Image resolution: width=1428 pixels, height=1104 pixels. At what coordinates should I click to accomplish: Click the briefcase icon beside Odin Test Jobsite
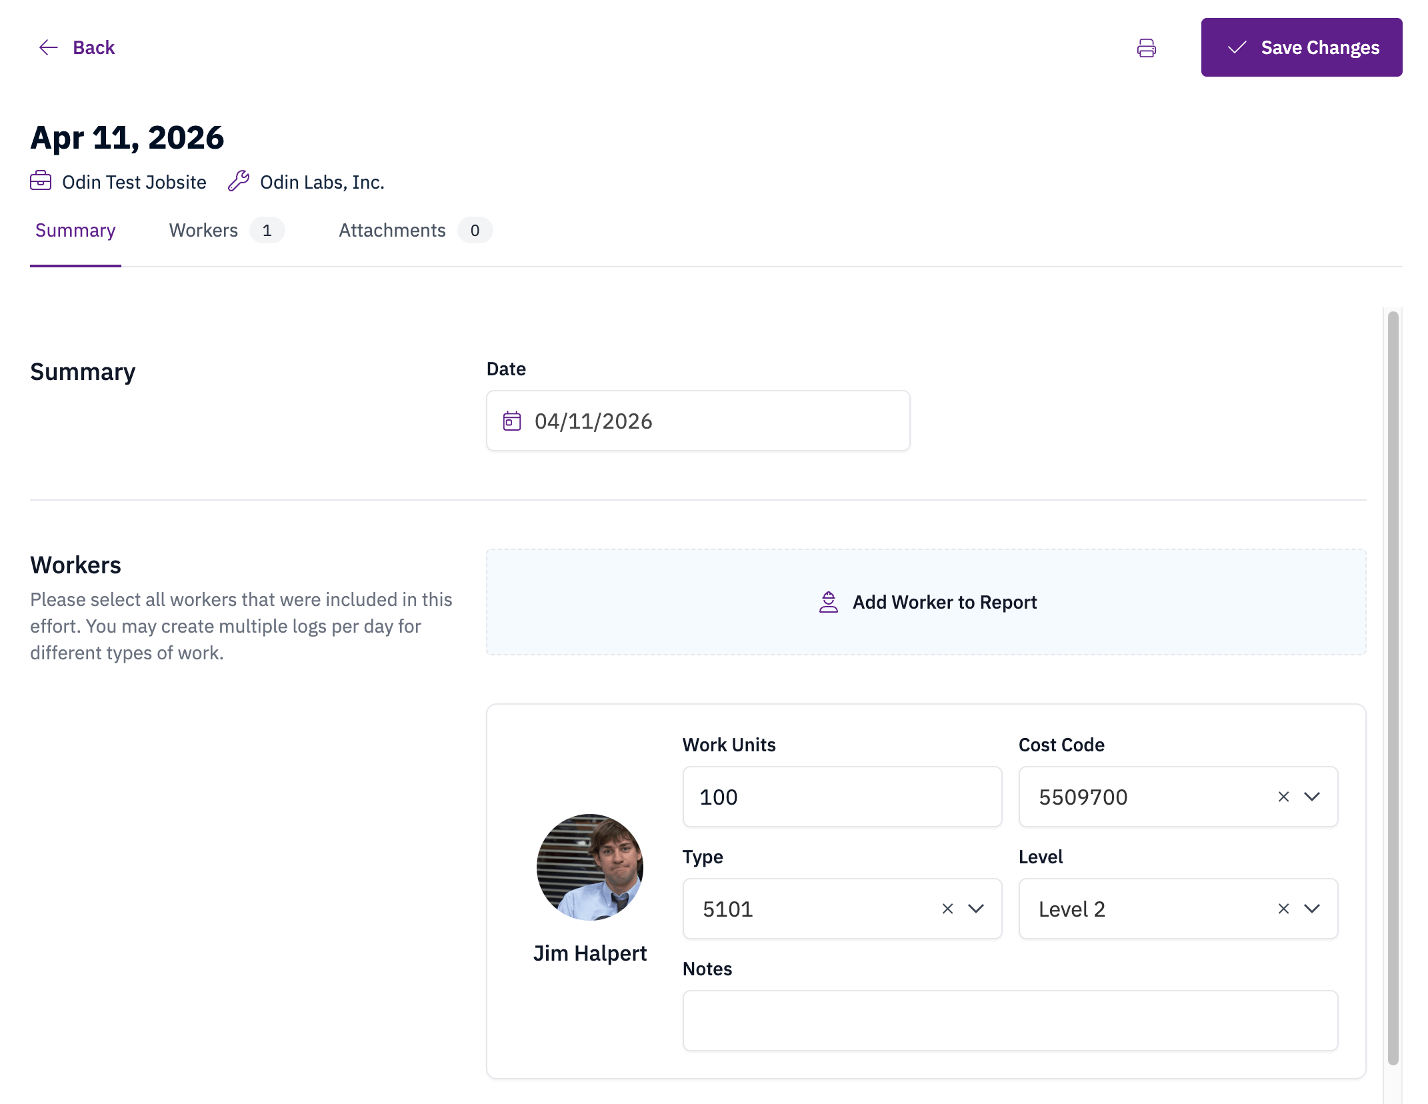41,181
